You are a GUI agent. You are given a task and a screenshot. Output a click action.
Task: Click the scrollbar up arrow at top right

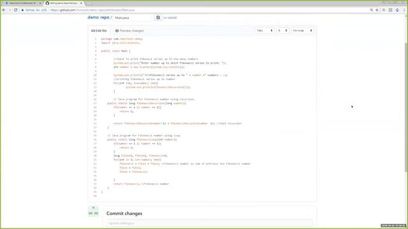click(406, 16)
